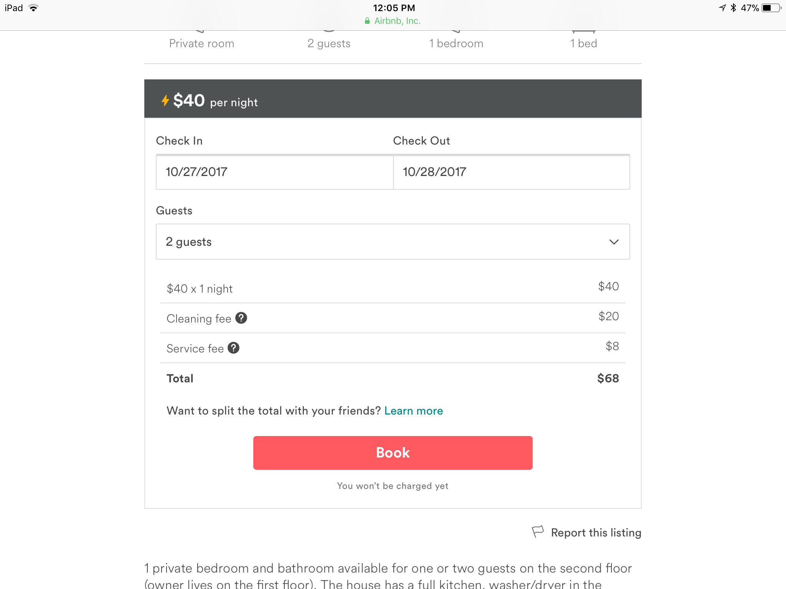Screen dimensions: 786x589
Task: Tap the Airbnb, Inc. address bar
Action: pos(393,21)
